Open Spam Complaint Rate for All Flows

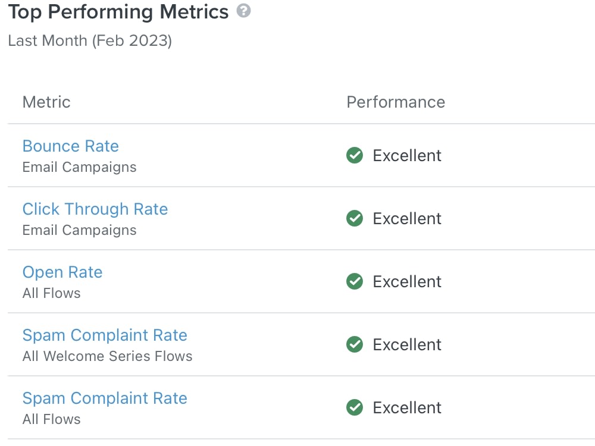pyautogui.click(x=105, y=398)
